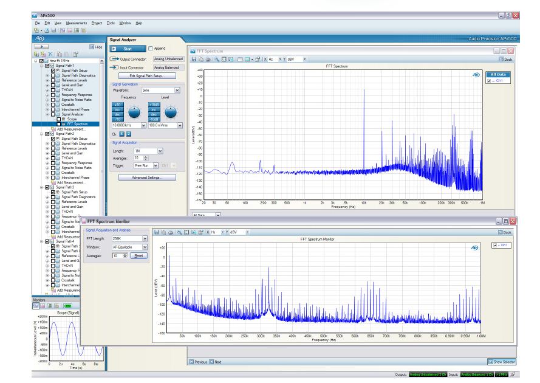Enable the Append checkbox
This screenshot has height=383, width=540.
point(151,49)
